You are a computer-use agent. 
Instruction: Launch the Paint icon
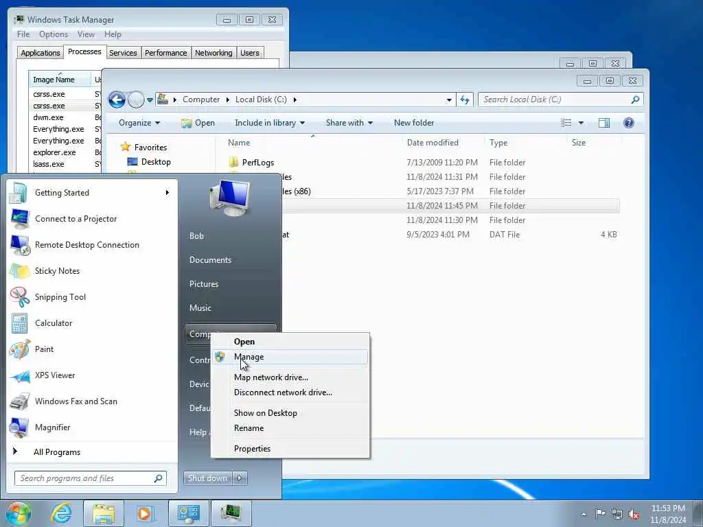click(x=19, y=349)
